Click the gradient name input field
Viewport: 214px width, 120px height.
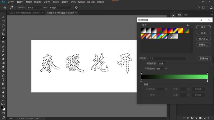168,59
